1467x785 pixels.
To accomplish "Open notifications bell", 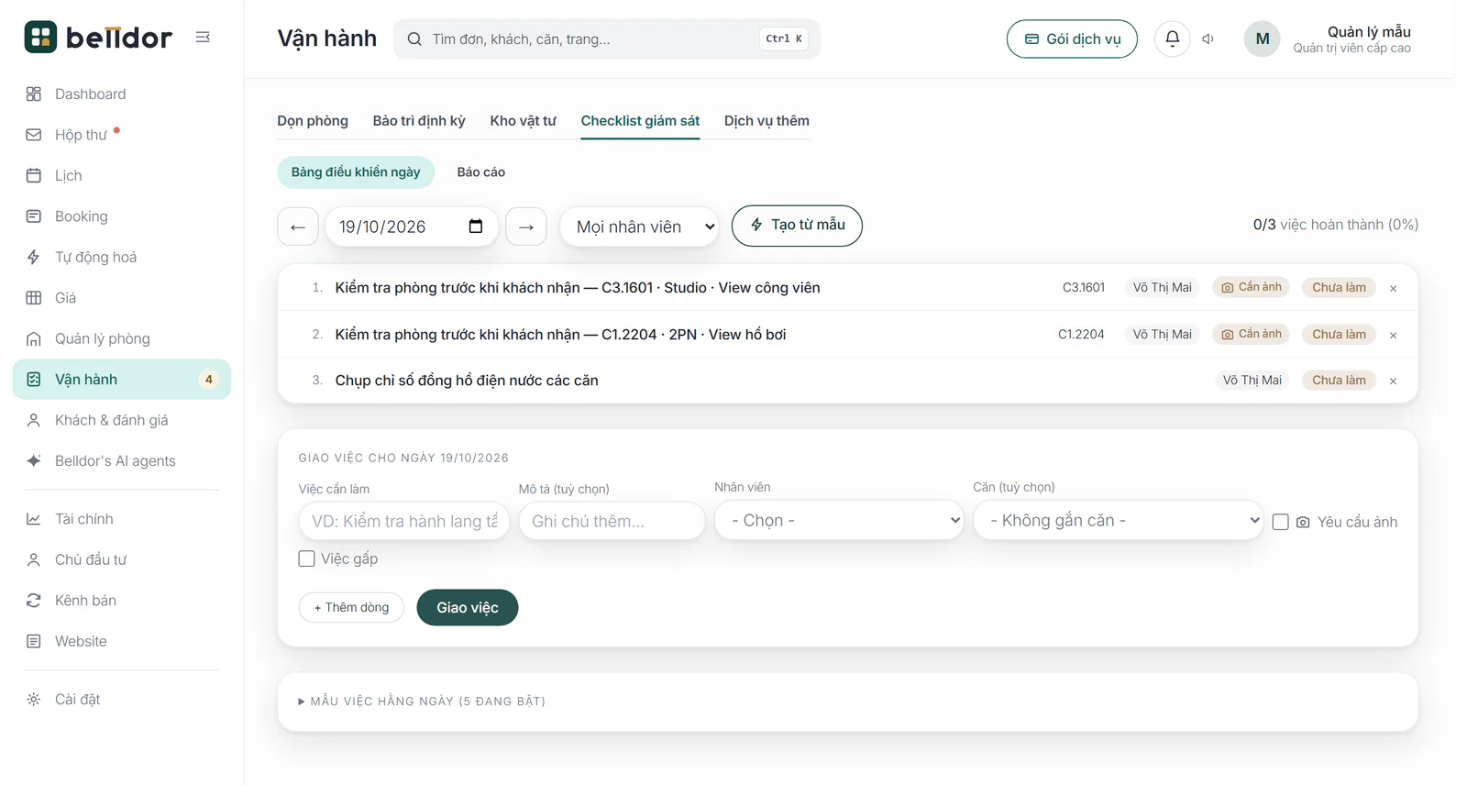I will click(1172, 39).
